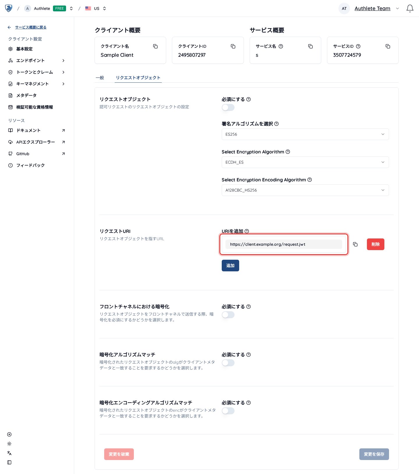Open the Authlete organization switcher
The image size is (419, 474).
pyautogui.click(x=49, y=8)
